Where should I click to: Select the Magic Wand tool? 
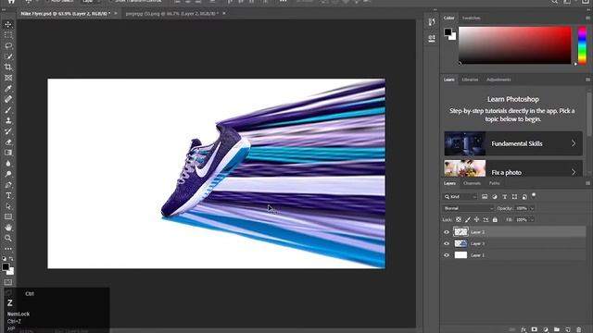coord(8,56)
